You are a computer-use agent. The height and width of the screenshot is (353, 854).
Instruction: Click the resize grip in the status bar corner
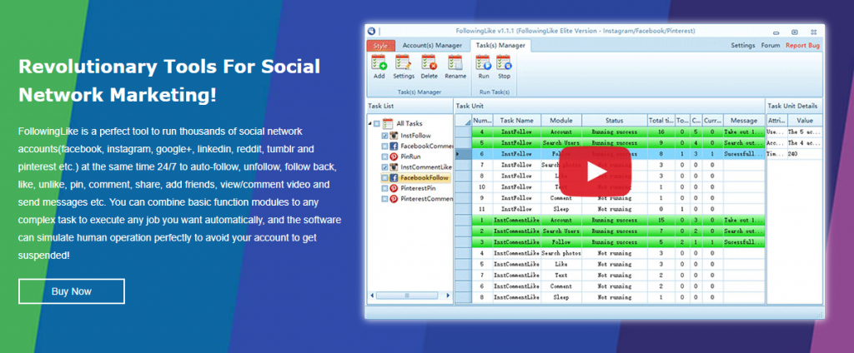(x=819, y=315)
